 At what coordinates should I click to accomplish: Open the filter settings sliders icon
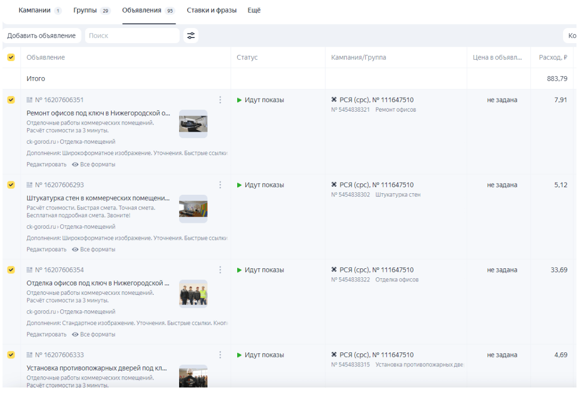pyautogui.click(x=191, y=36)
